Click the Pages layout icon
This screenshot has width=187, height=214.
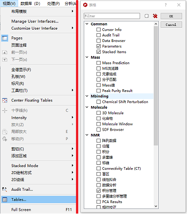coord(5,38)
